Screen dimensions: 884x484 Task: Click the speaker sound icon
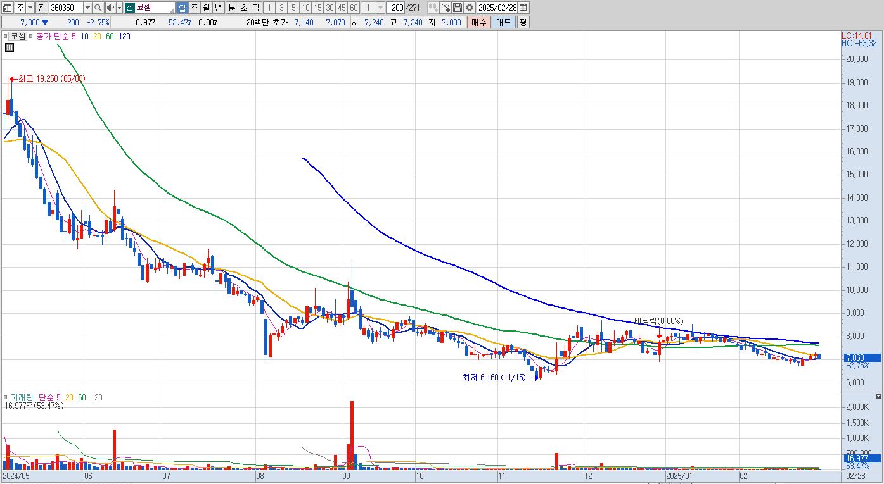coord(110,8)
